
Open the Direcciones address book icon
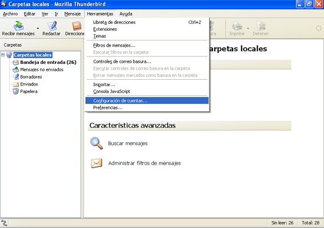coord(77,26)
